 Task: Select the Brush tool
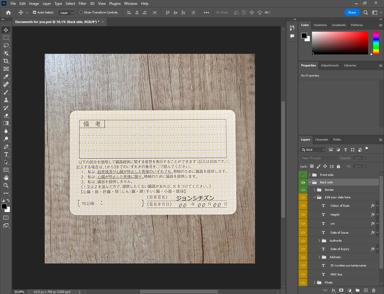tap(6, 92)
